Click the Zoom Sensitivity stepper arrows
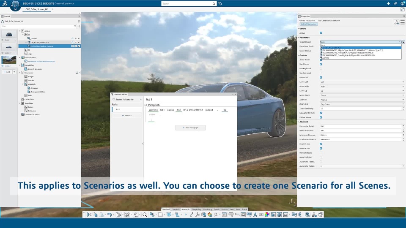This screenshot has width=406, height=228. click(x=403, y=109)
